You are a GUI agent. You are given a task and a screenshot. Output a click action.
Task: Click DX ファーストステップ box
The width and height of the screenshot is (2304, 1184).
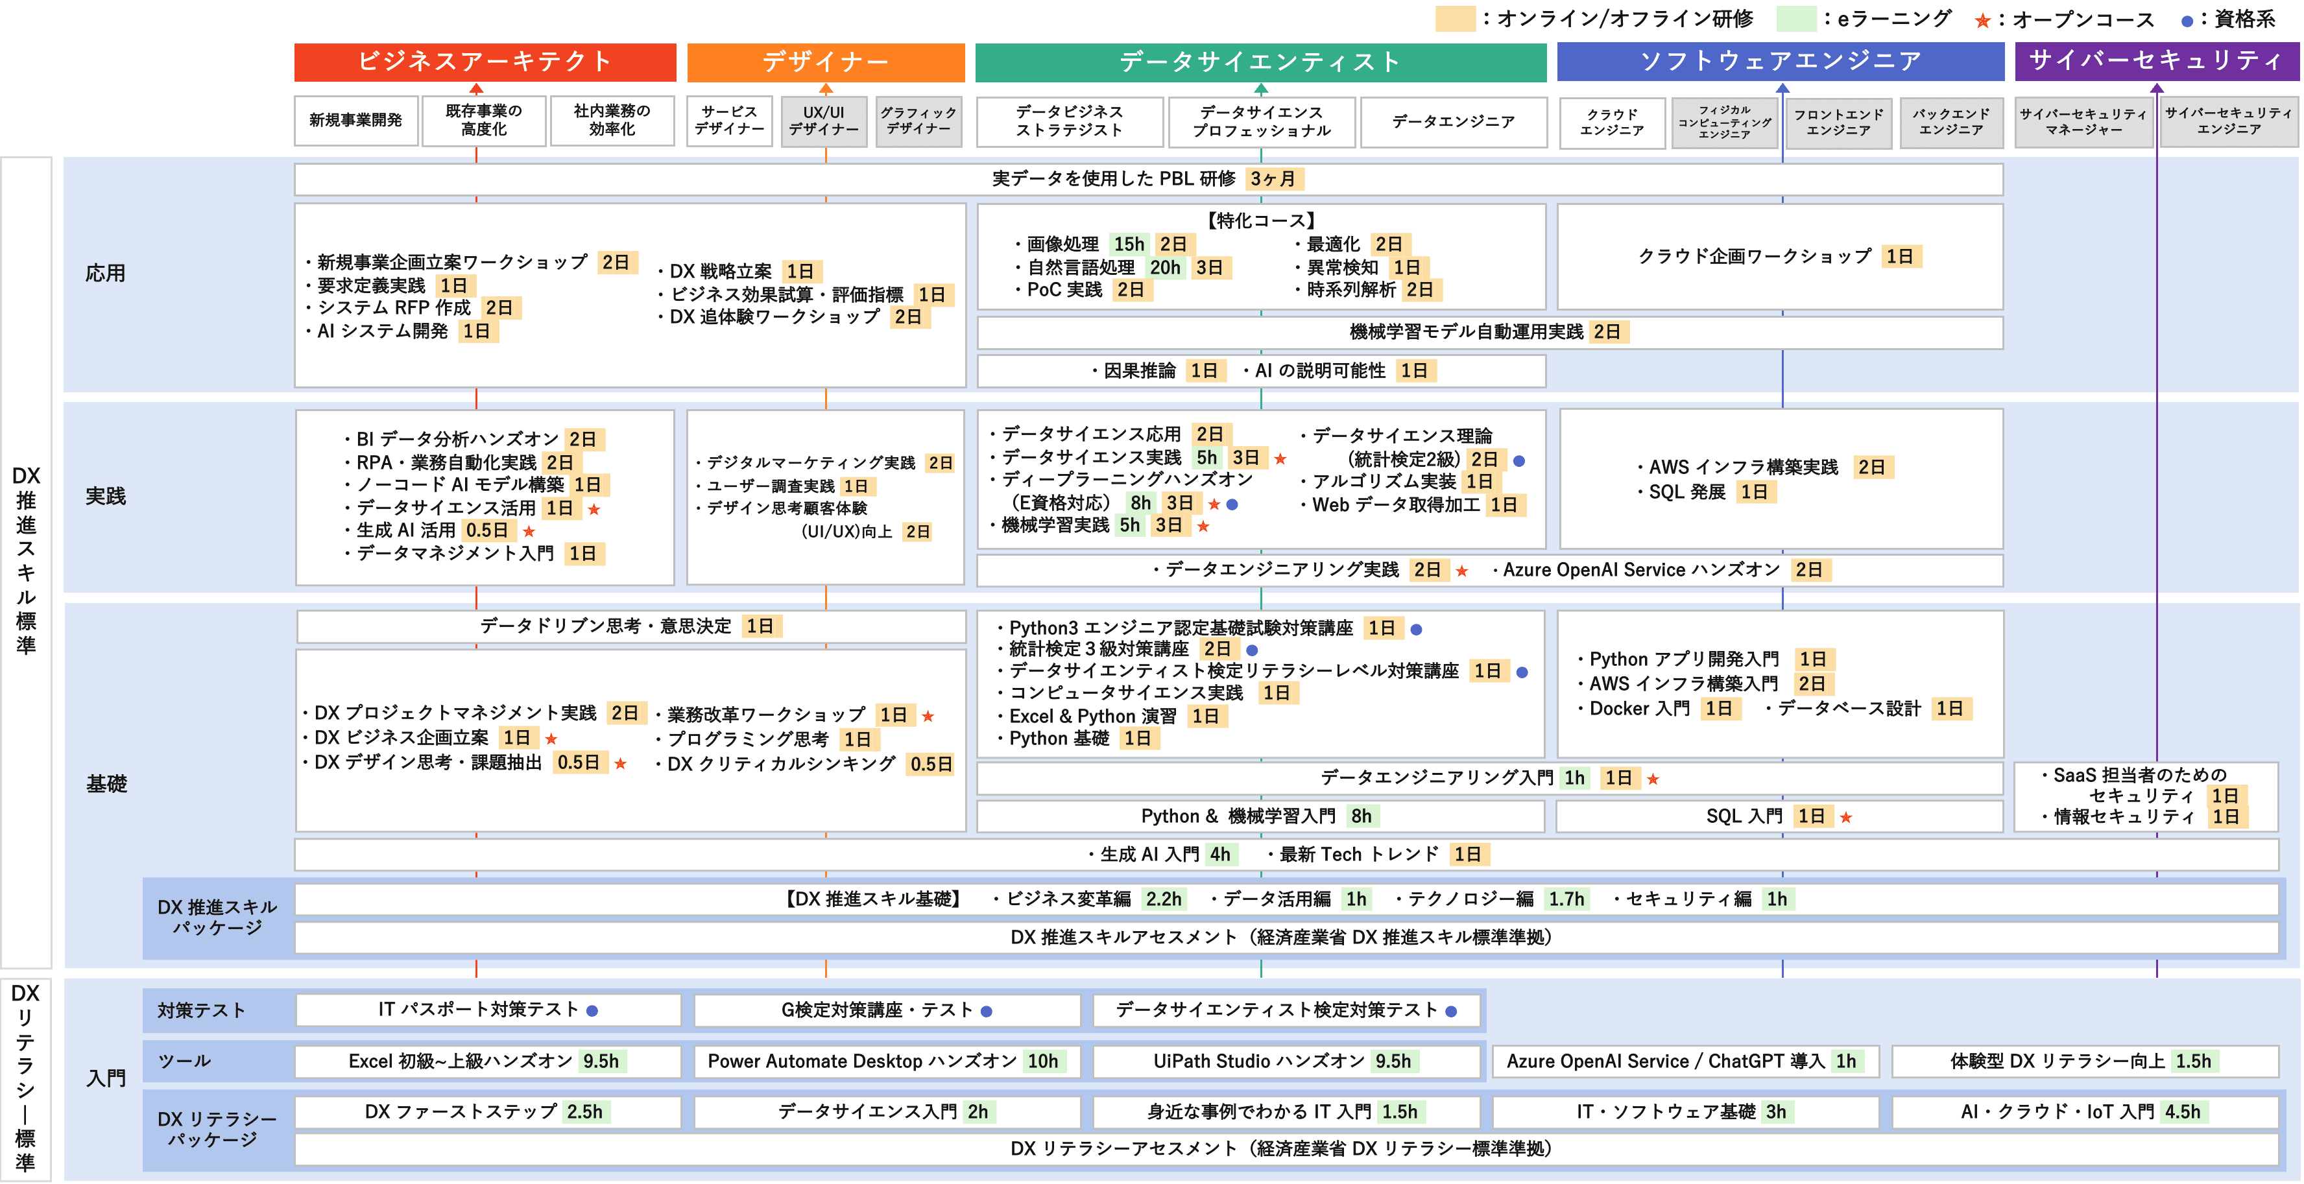click(487, 1113)
